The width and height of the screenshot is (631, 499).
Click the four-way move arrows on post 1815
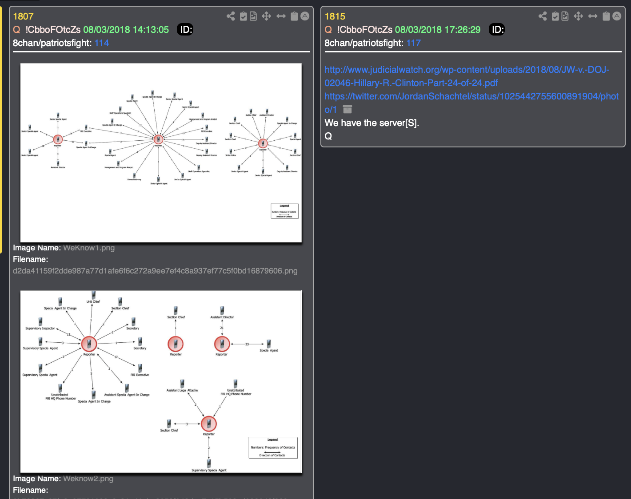click(578, 16)
